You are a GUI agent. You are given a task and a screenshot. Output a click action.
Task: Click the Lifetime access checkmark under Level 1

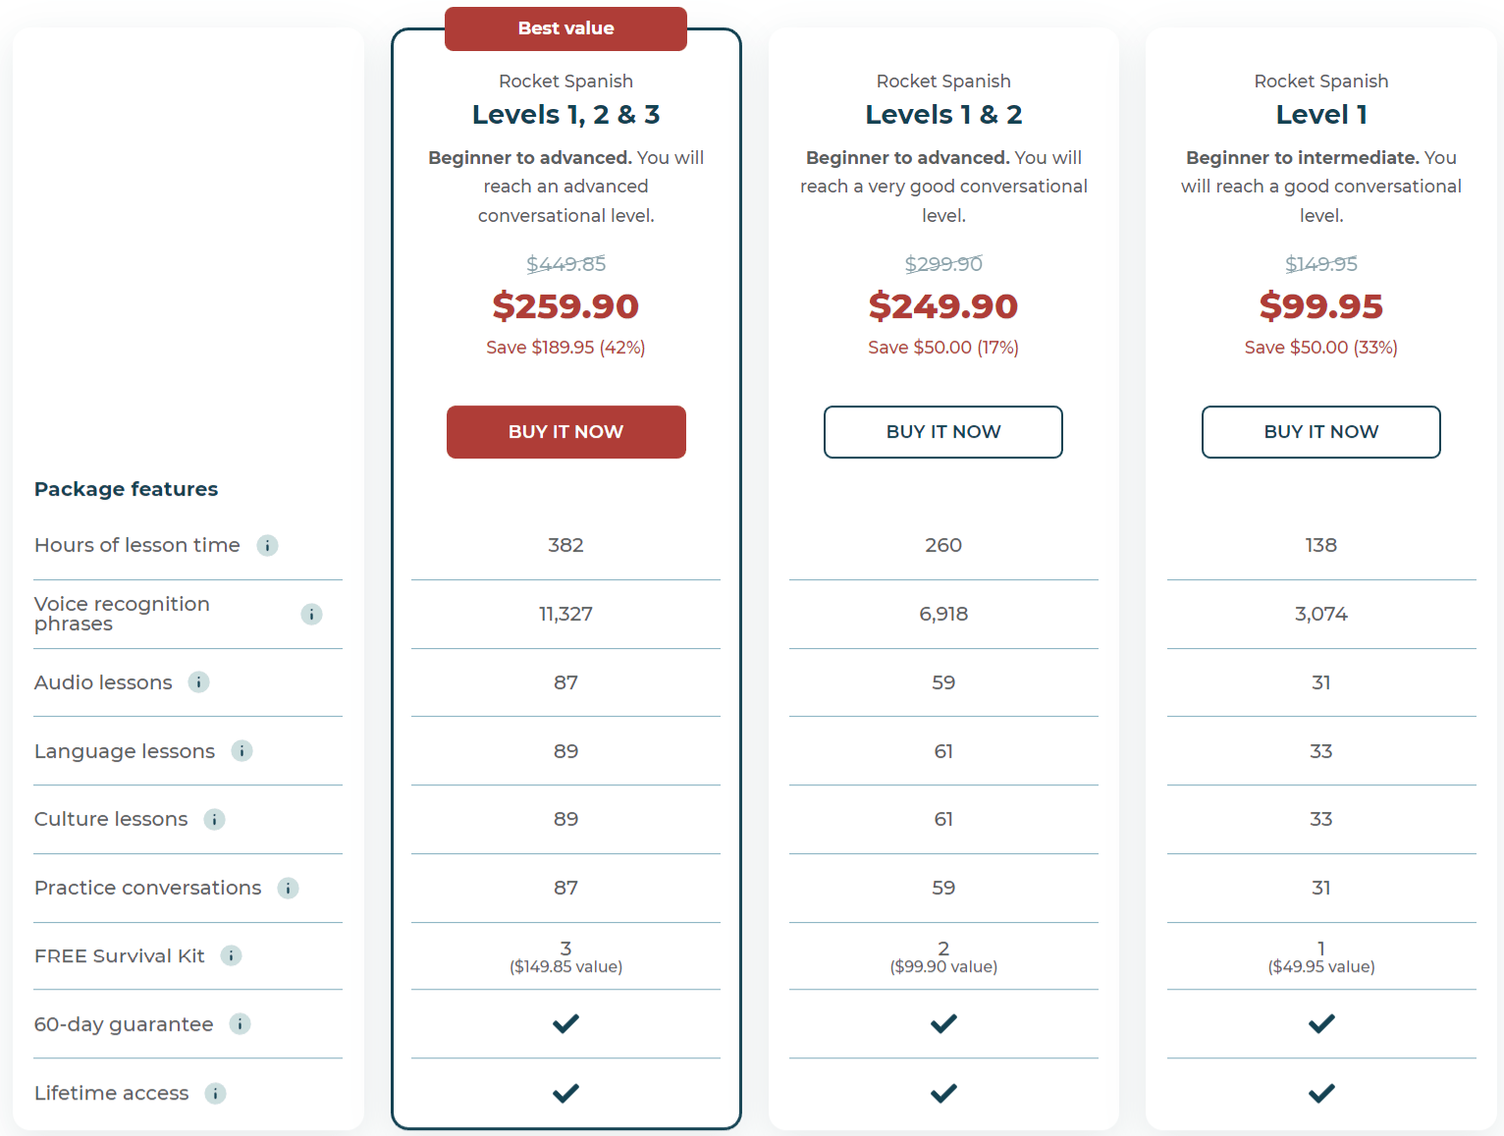pyautogui.click(x=1320, y=1093)
